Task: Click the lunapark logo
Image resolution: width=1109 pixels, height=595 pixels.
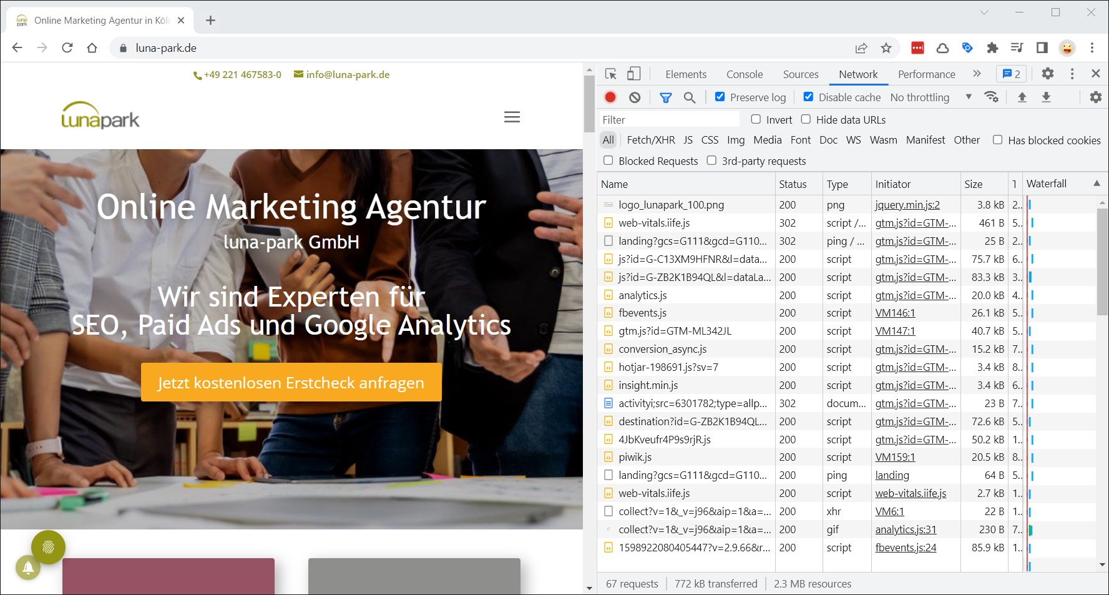Action: coord(100,116)
